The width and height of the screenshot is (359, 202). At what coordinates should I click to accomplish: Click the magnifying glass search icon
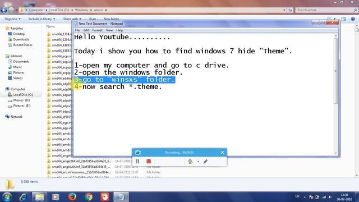(355, 10)
